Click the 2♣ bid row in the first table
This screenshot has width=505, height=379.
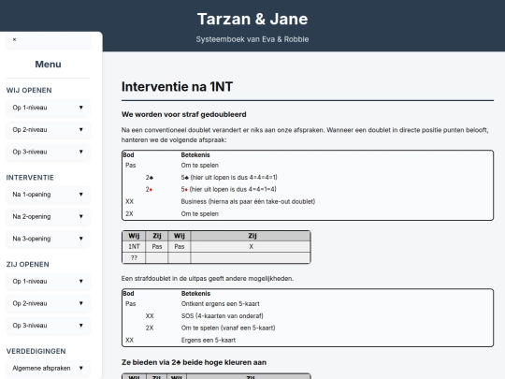pyautogui.click(x=308, y=178)
